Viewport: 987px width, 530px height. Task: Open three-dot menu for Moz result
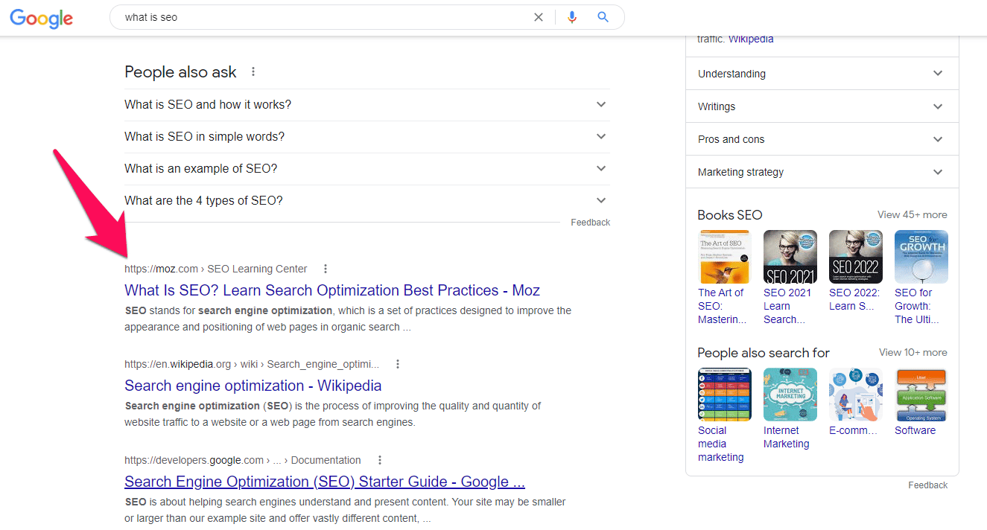click(326, 269)
